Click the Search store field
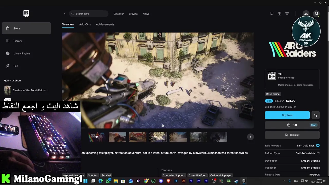This screenshot has height=185, width=329. point(89,14)
